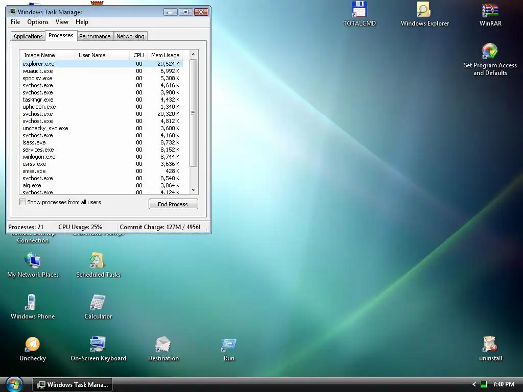The image size is (523, 392).
Task: Select the uninstall desktop icon
Action: coord(490,349)
